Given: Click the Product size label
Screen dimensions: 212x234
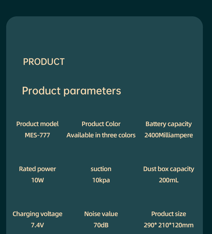Looking at the screenshot, I should click(169, 214).
